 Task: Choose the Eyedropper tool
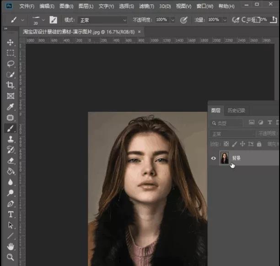click(x=10, y=107)
